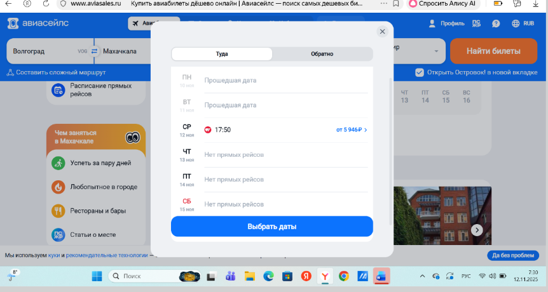
Task: Open Microsoft Edge from the taskbar
Action: click(x=268, y=276)
